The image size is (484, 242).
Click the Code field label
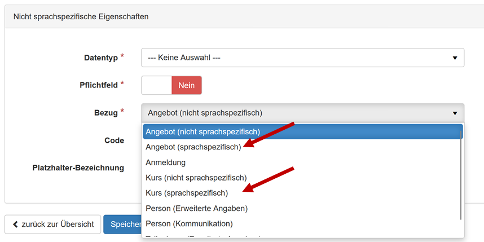(114, 140)
